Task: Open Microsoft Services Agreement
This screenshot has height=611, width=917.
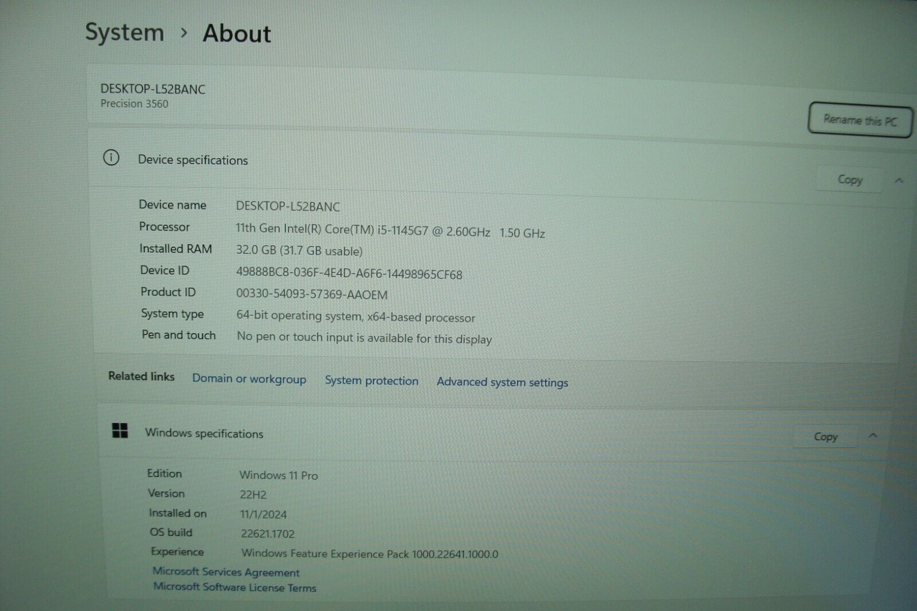Action: click(225, 572)
